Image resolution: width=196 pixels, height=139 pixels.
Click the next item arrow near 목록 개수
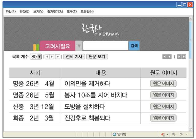(x=52, y=57)
